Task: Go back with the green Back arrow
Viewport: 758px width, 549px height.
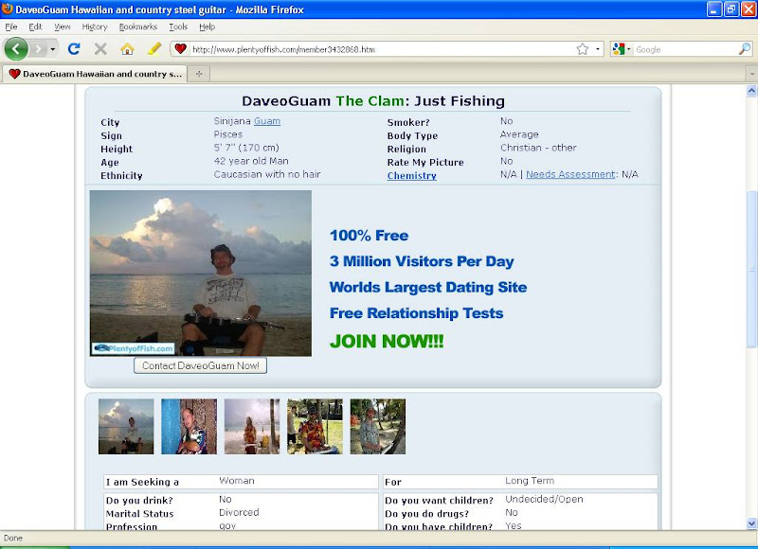Action: coord(16,49)
